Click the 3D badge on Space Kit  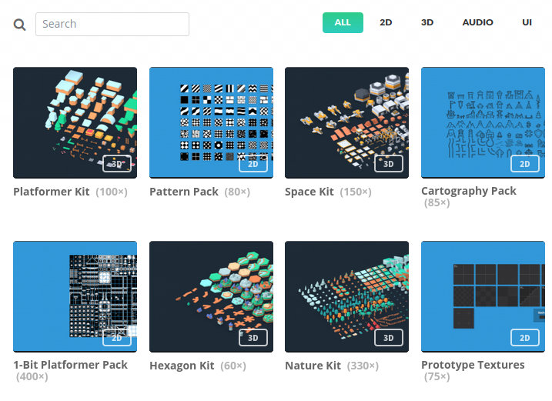(389, 163)
